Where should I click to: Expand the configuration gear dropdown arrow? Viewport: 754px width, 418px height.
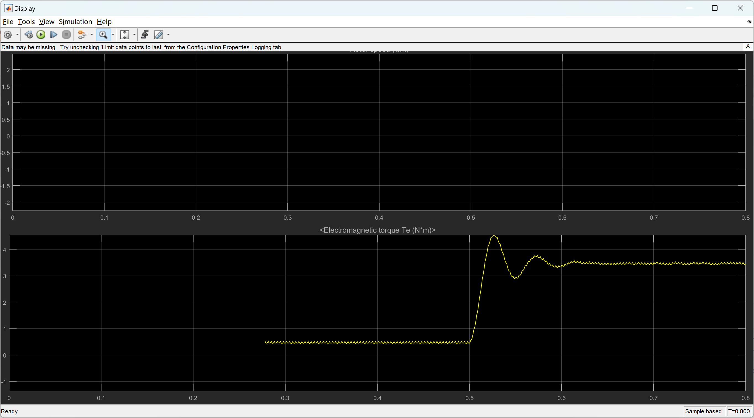(17, 35)
